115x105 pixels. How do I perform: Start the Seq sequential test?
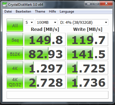pos(15,39)
